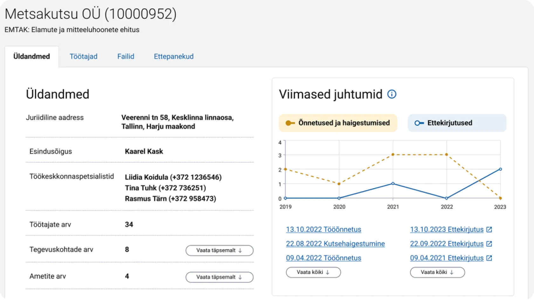Click external link icon next to 09.04.2021 Ettekirjutus
534x300 pixels.
pyautogui.click(x=489, y=258)
